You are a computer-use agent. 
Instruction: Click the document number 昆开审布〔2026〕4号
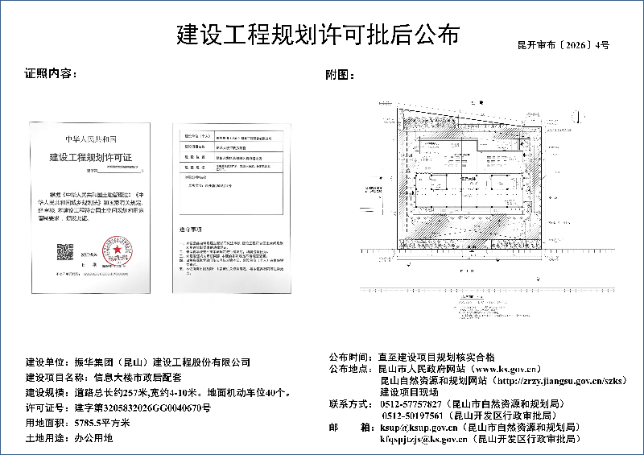tap(563, 45)
